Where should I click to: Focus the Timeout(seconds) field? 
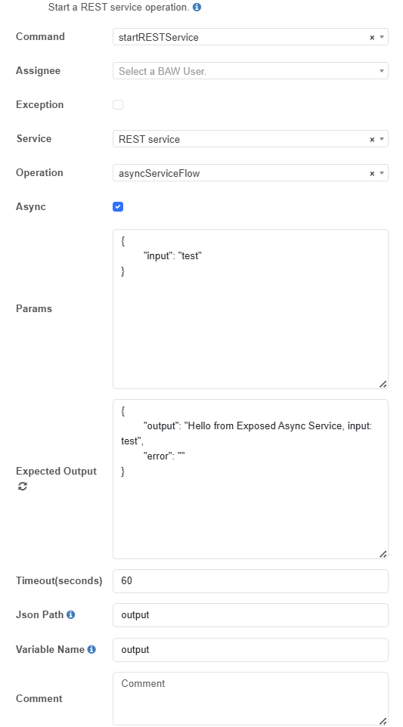(x=250, y=581)
